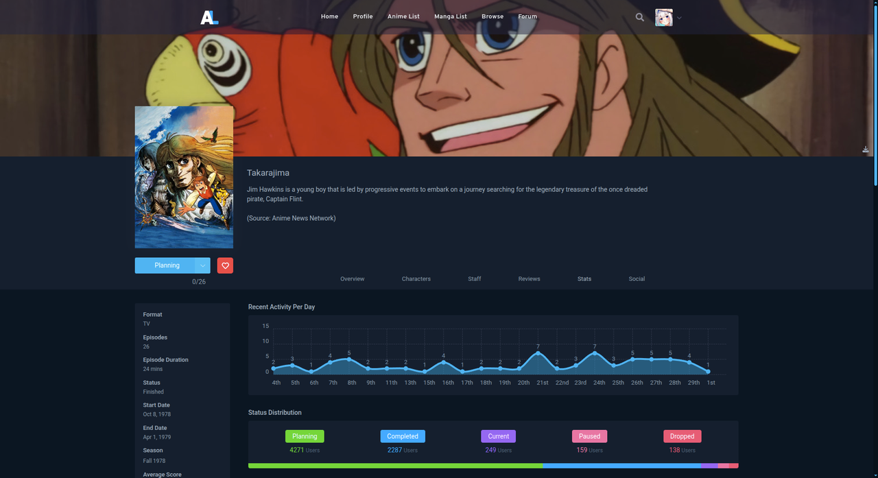Click the banner download icon
The image size is (878, 478).
866,149
